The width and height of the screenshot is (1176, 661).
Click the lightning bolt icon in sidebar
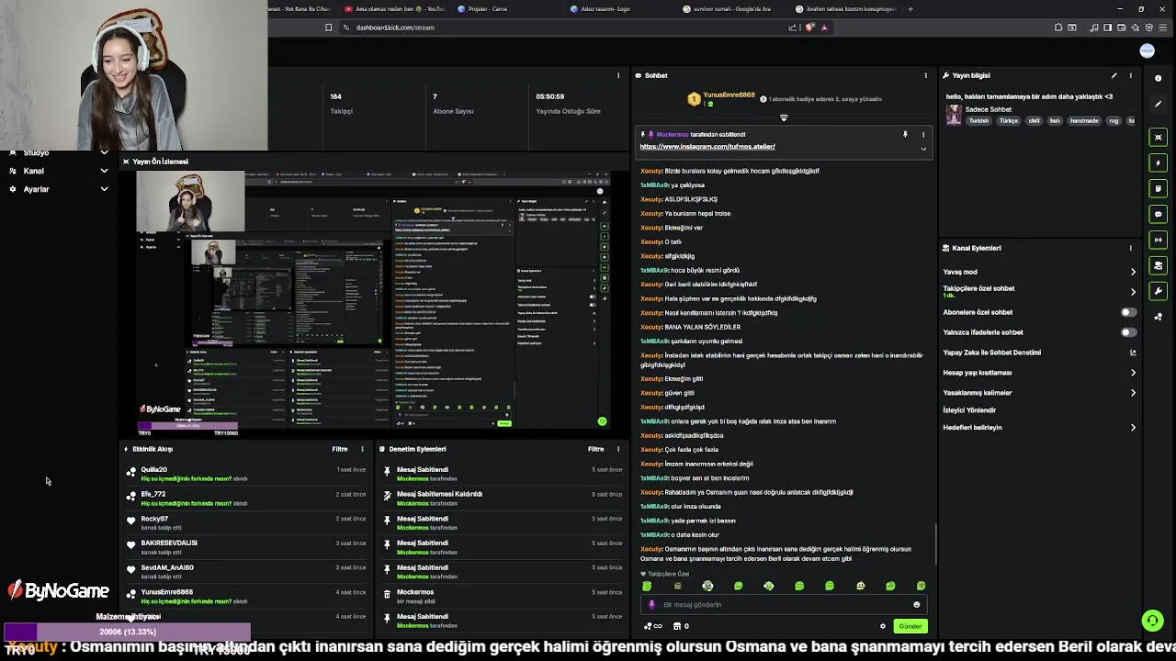pyautogui.click(x=1158, y=162)
